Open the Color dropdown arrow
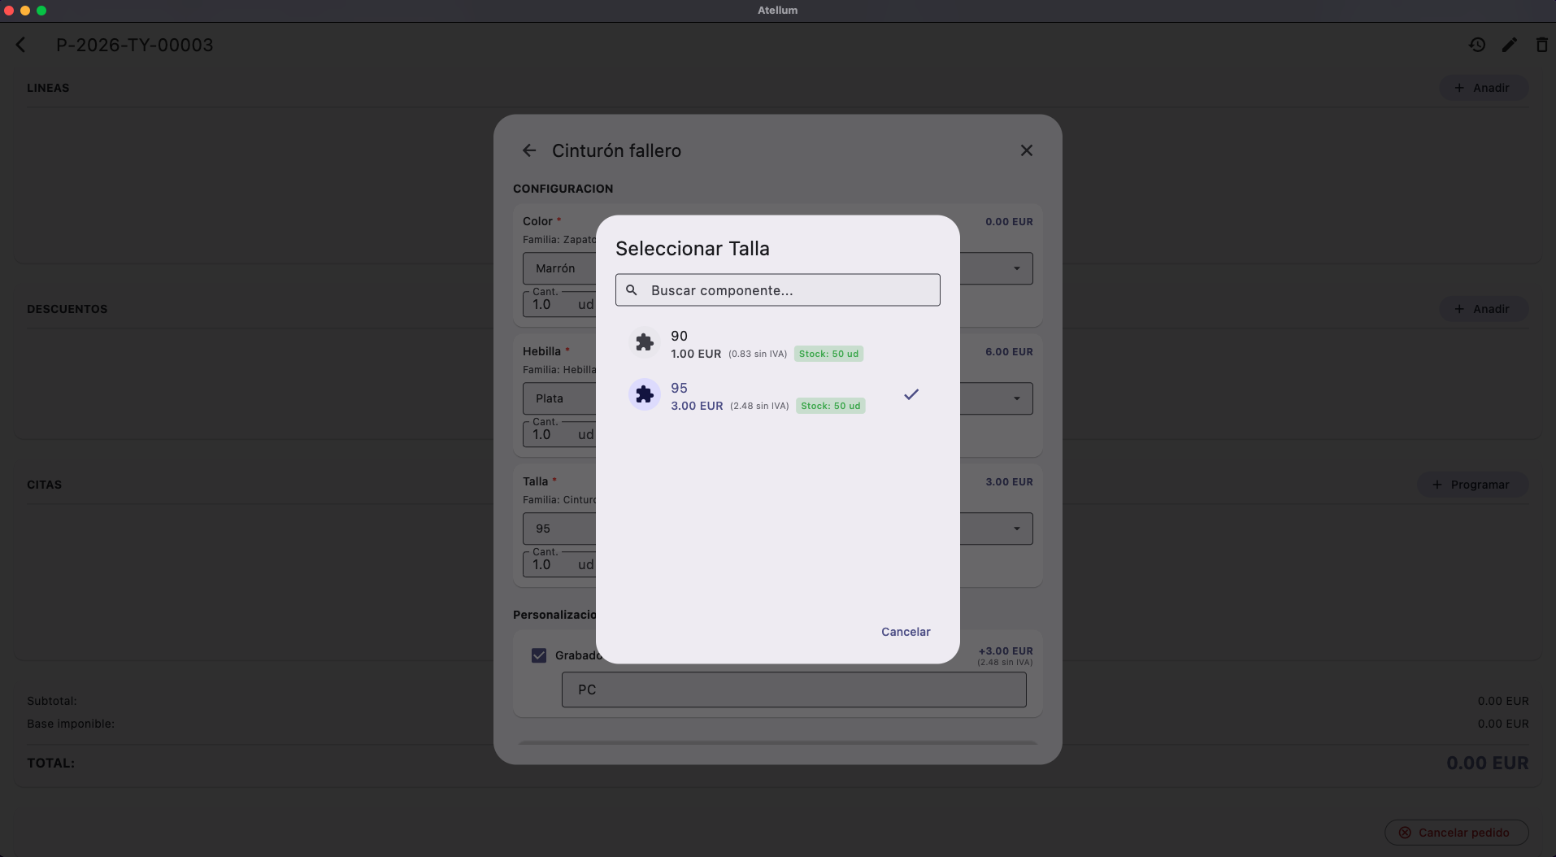The height and width of the screenshot is (857, 1556). (x=1016, y=268)
